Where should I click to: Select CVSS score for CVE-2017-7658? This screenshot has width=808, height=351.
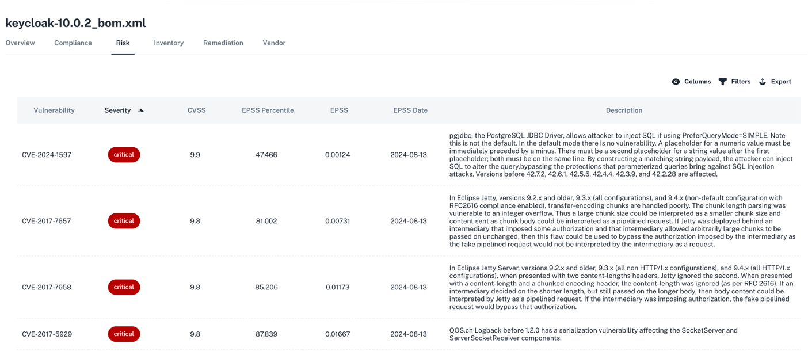point(195,287)
